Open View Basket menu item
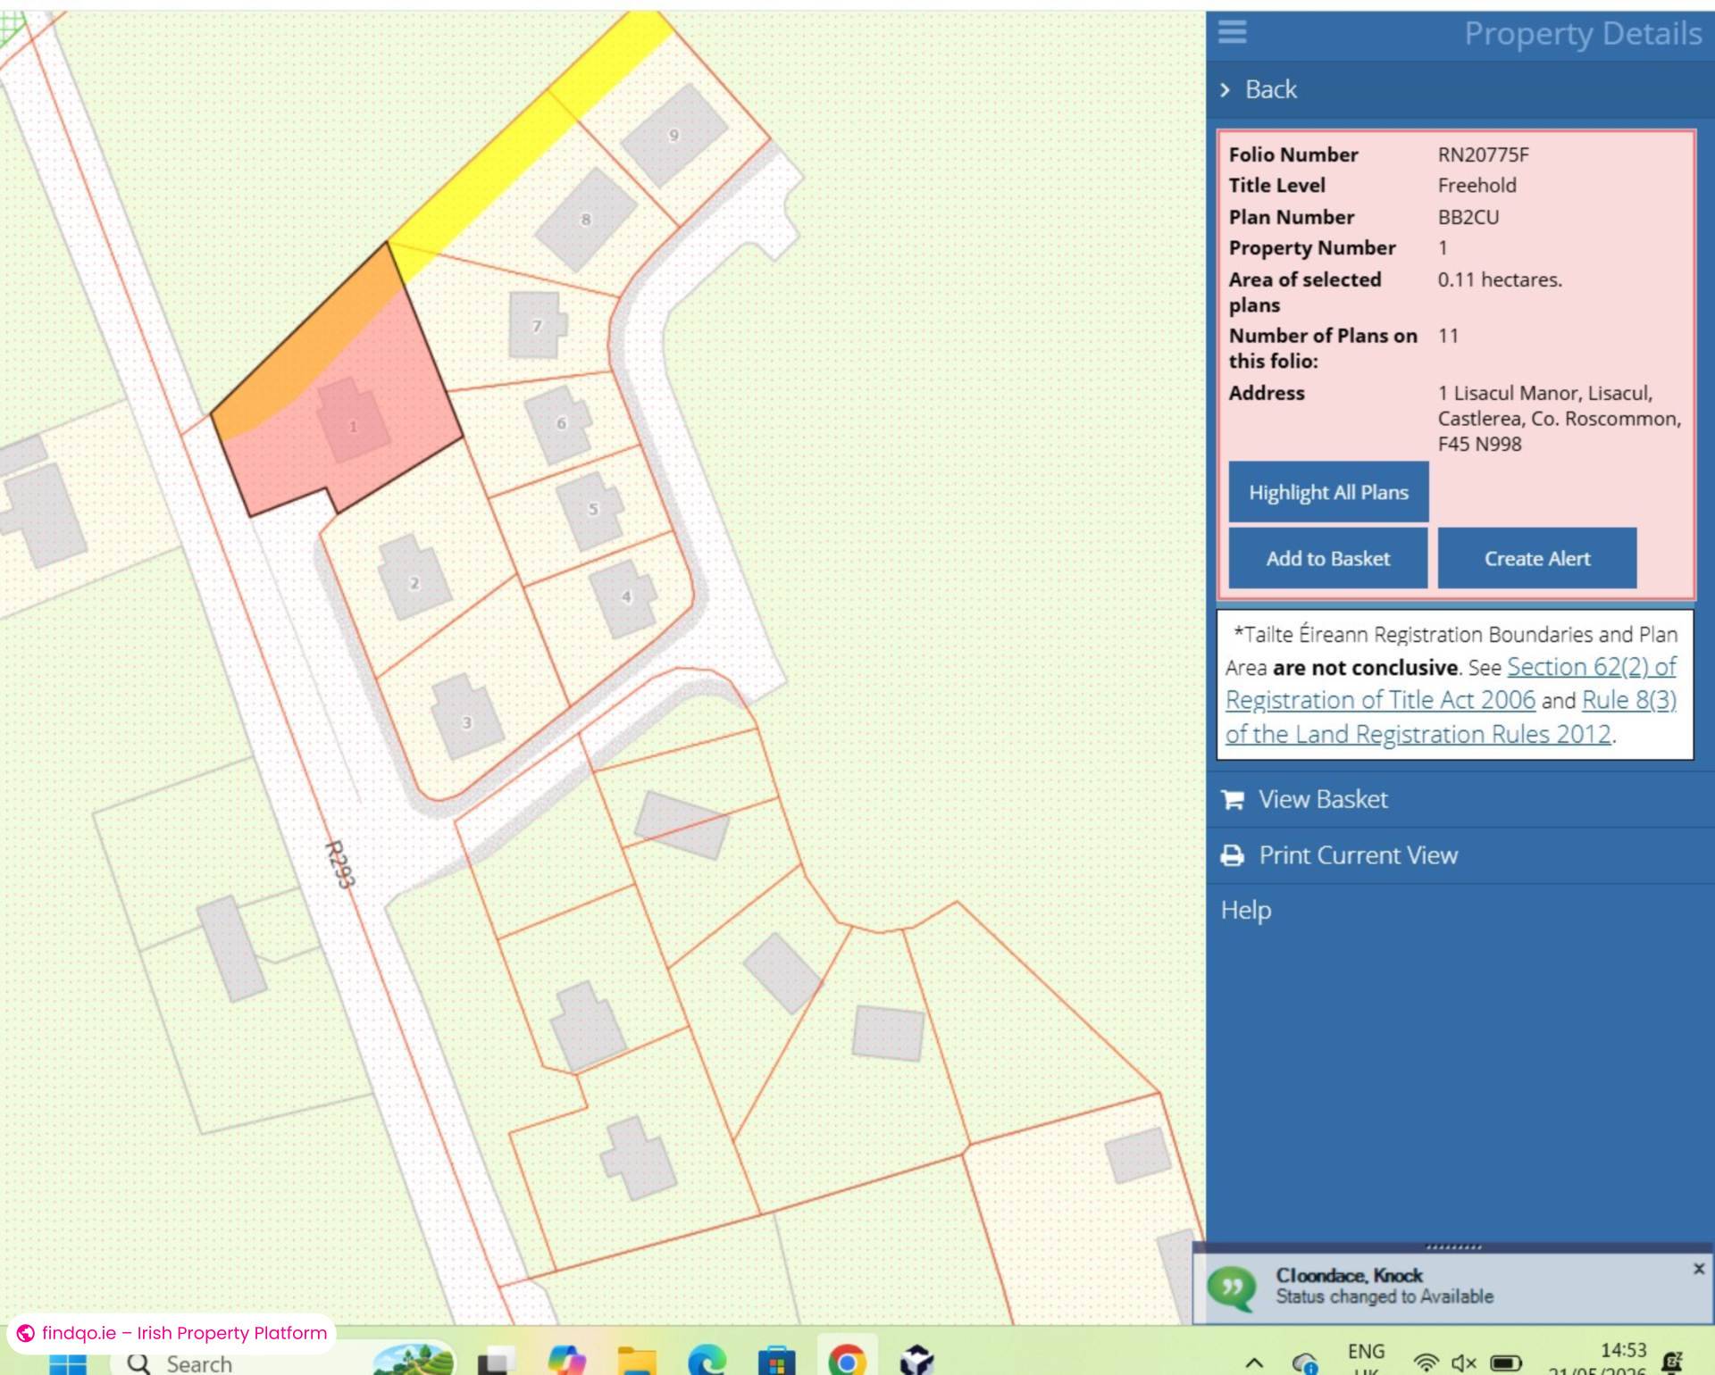1715x1375 pixels. (x=1460, y=799)
